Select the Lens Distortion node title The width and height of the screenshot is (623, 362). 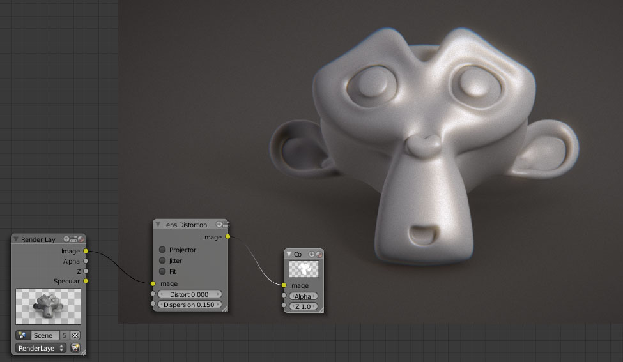click(x=185, y=225)
